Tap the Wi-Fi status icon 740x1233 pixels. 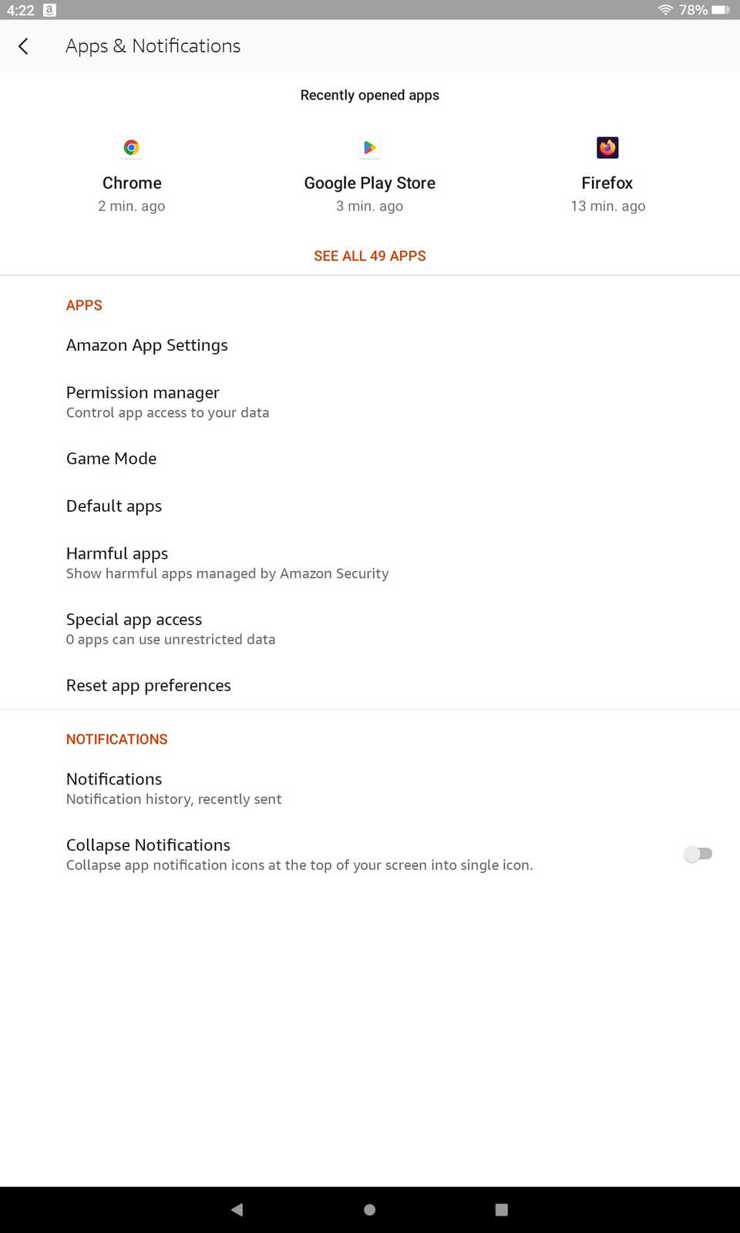pos(665,10)
